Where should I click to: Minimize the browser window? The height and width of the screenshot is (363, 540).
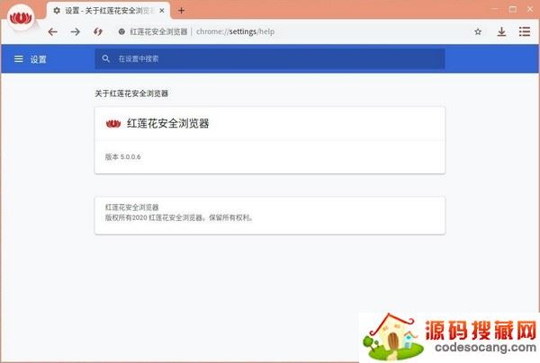pos(495,10)
